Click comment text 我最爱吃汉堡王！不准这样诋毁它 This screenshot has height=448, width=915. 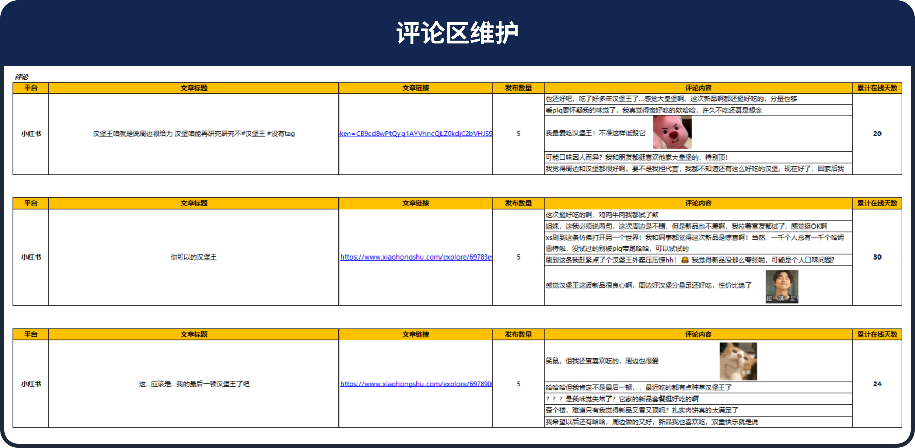[x=595, y=133]
